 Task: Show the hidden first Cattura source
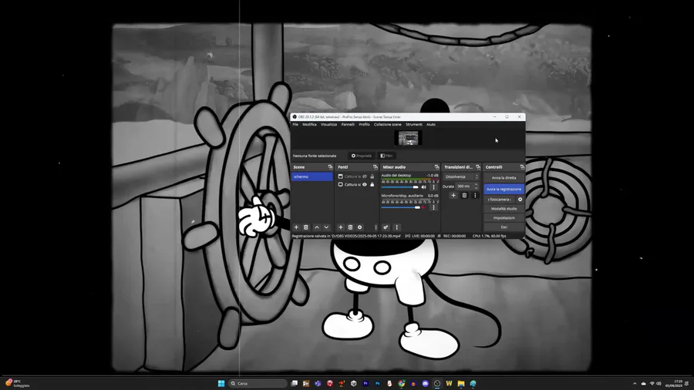coord(365,177)
